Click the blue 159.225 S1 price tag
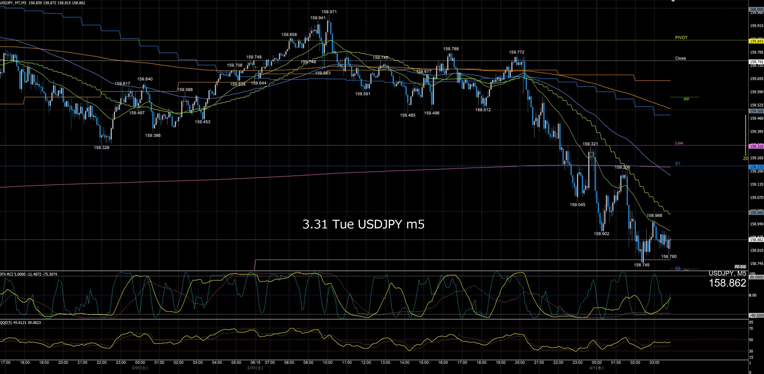Screen dimensions: 764x374 (x=756, y=167)
